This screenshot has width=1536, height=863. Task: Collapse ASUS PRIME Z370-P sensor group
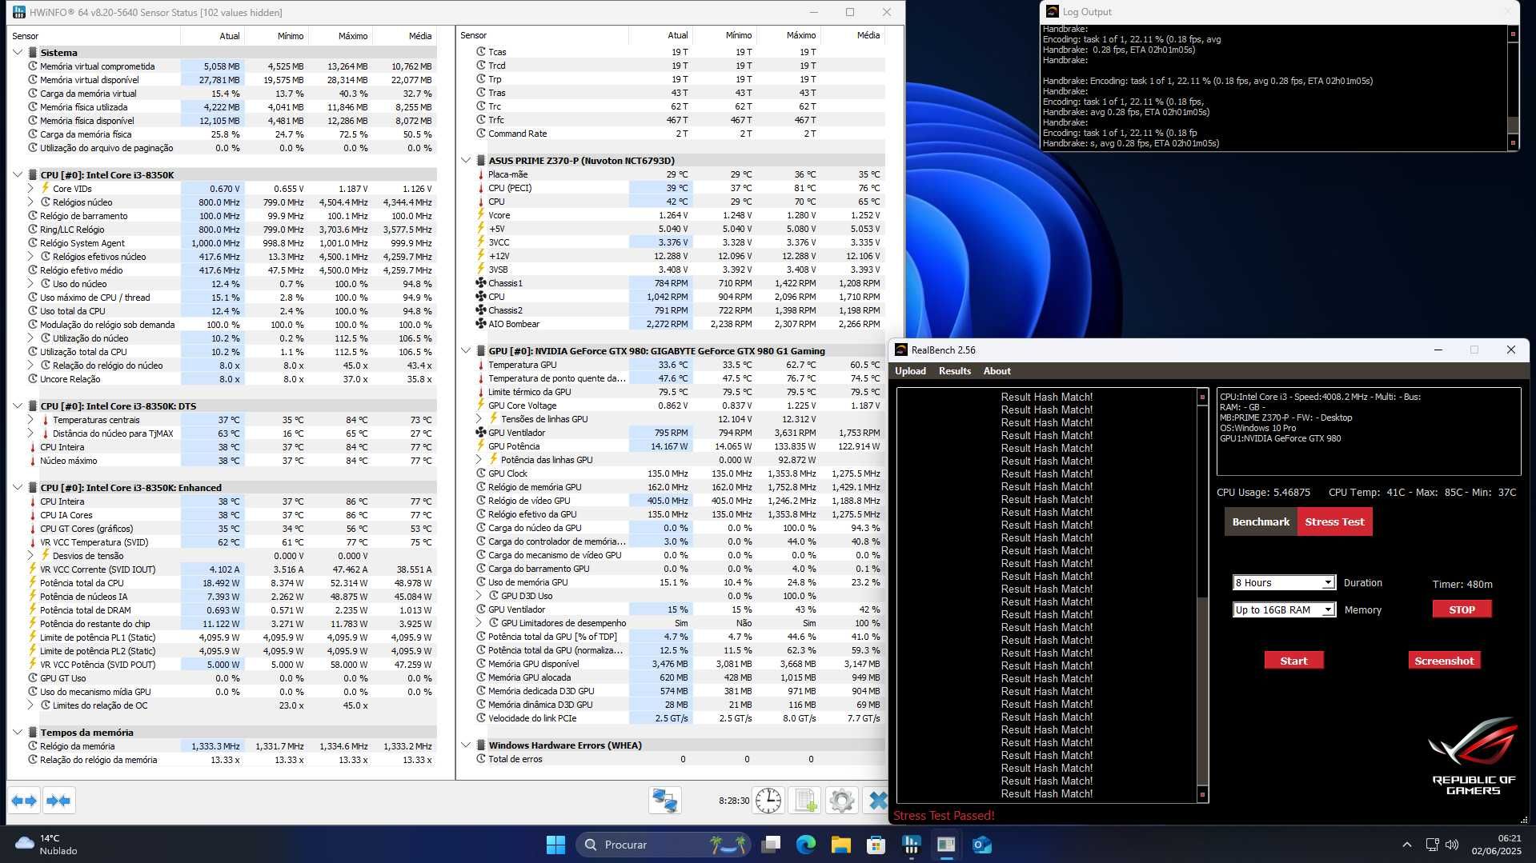point(466,160)
